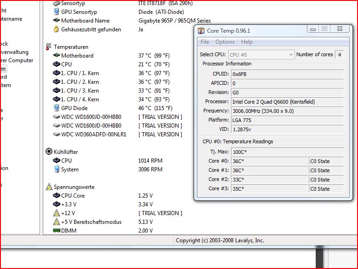The image size is (358, 269).
Task: Click the Tj. Max field showing 100C°
Action: point(287,152)
